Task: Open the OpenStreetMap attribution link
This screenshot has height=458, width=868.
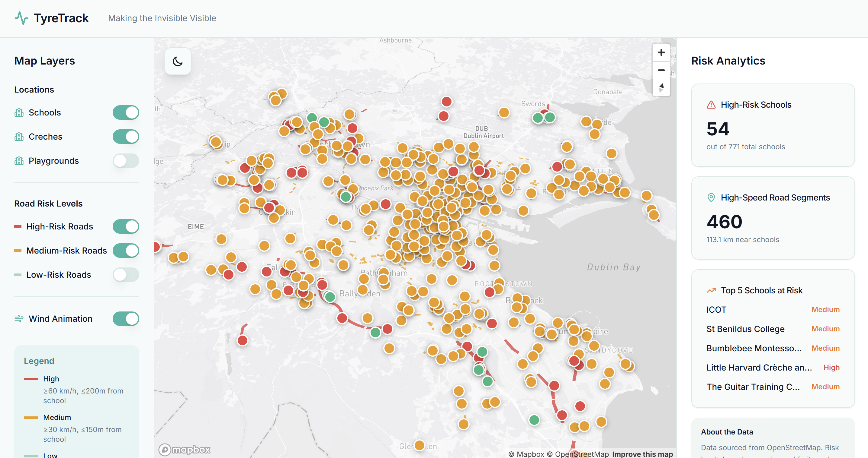Action: tap(582, 454)
